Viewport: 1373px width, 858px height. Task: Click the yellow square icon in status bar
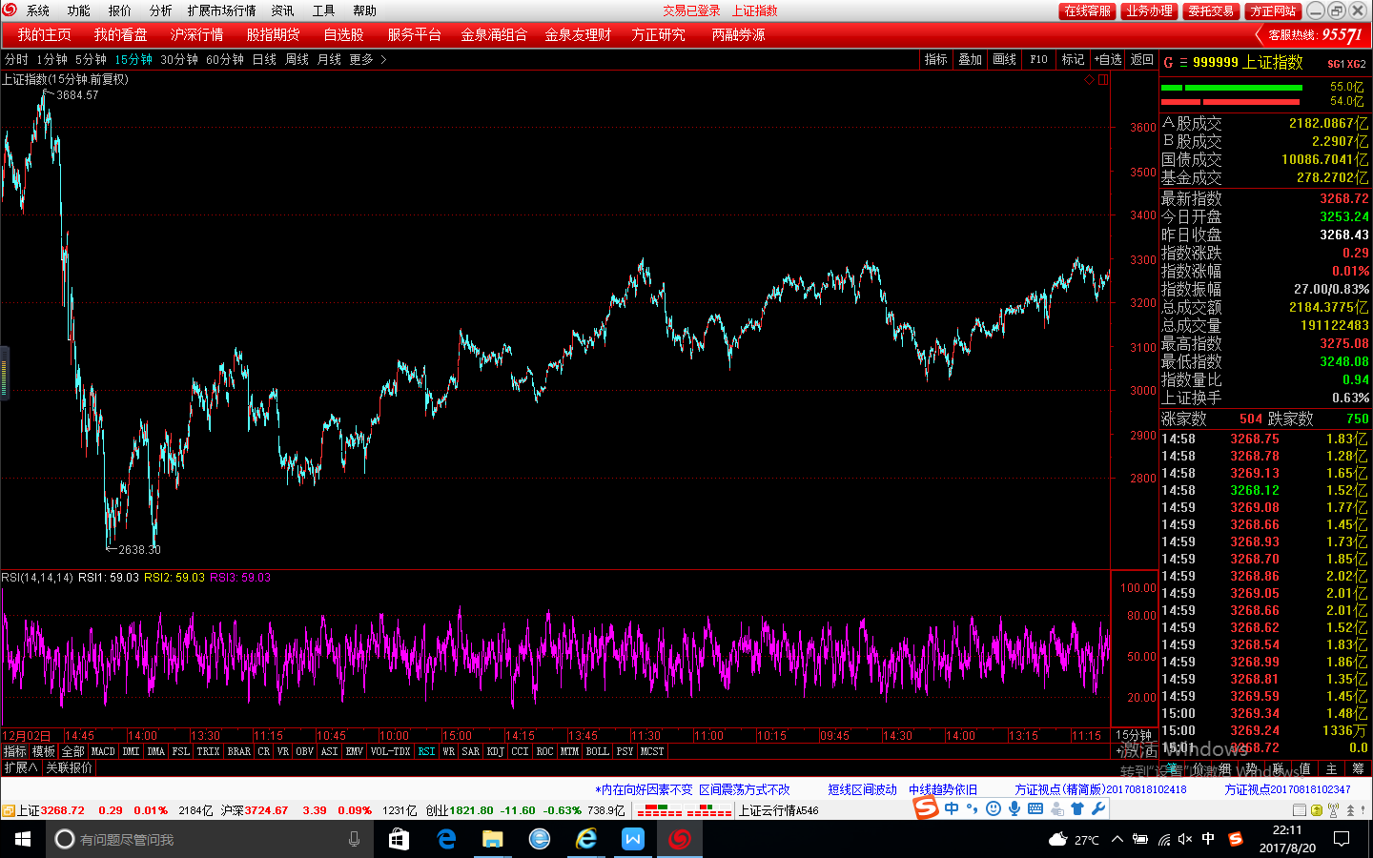pyautogui.click(x=1317, y=810)
